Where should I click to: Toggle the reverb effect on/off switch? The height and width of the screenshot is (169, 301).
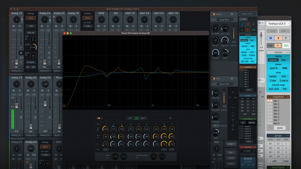click(213, 14)
